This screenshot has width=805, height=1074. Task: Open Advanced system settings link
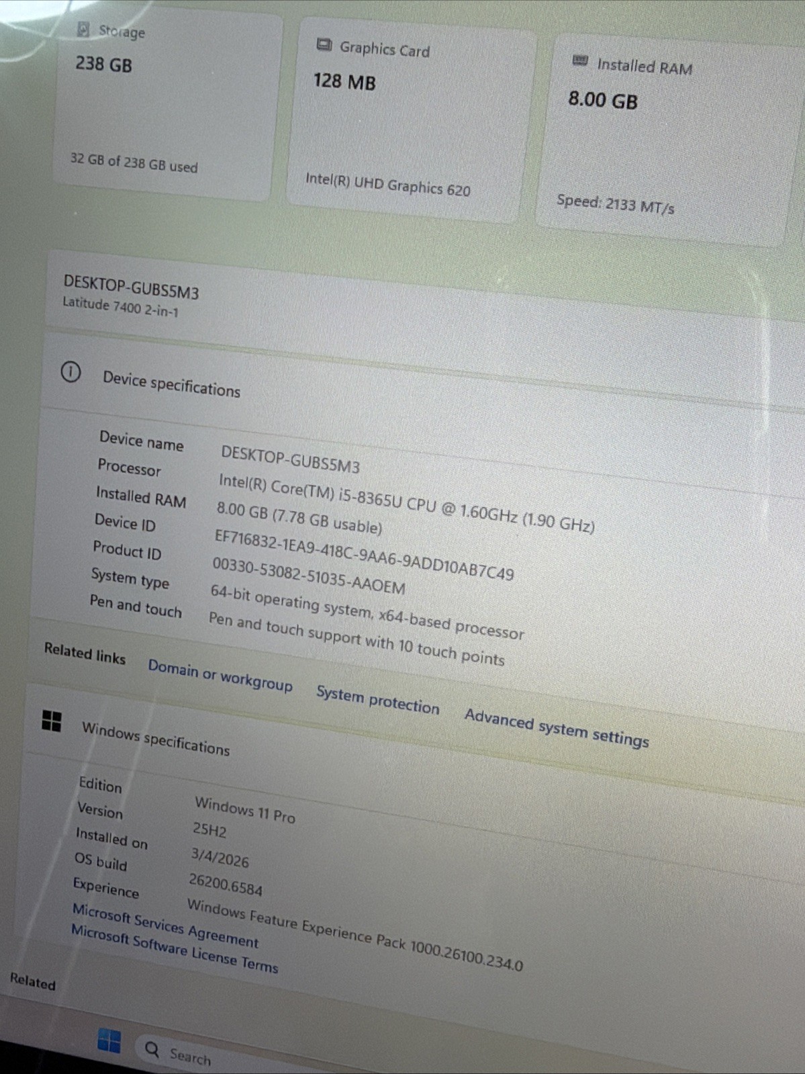pyautogui.click(x=557, y=728)
